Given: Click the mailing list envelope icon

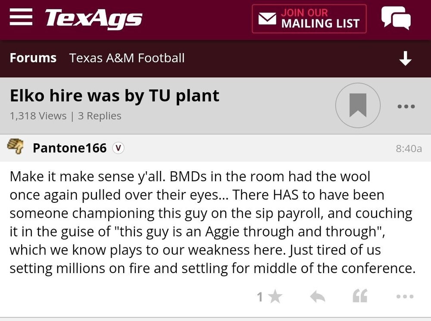Looking at the screenshot, I should click(x=267, y=19).
